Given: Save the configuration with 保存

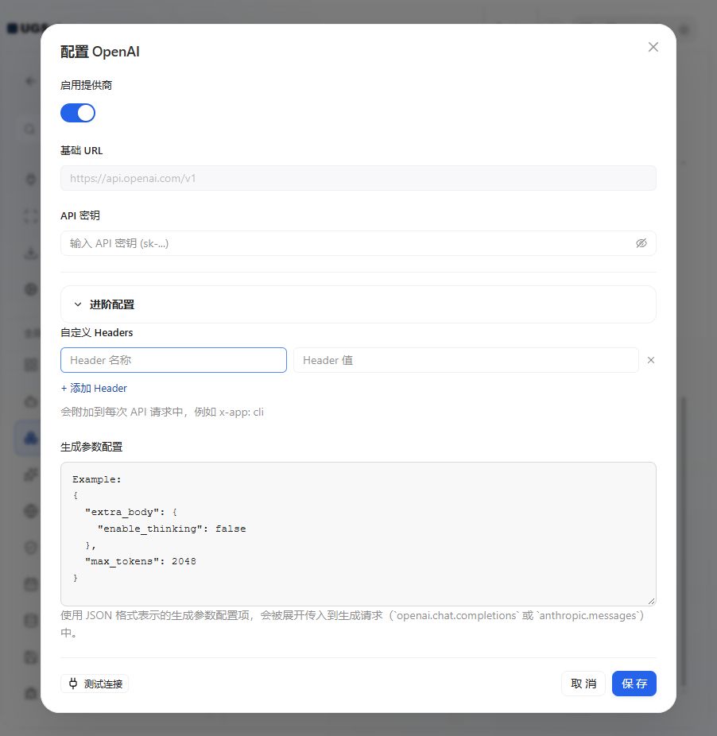Looking at the screenshot, I should [634, 684].
